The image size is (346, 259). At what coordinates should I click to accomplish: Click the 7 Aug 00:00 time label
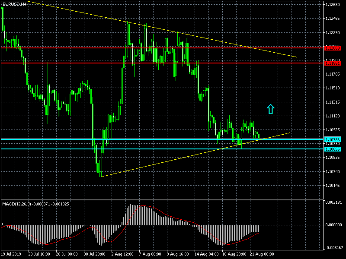(150, 254)
